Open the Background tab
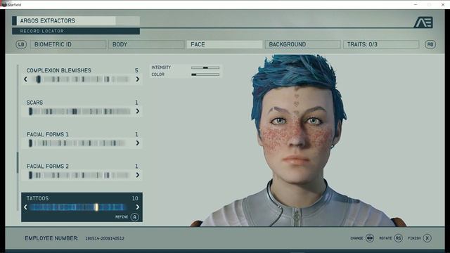Image resolution: width=450 pixels, height=253 pixels. [x=303, y=44]
